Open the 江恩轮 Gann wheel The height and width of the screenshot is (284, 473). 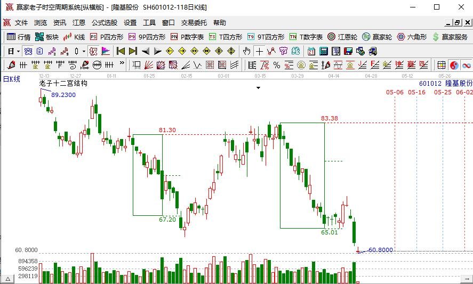342,37
